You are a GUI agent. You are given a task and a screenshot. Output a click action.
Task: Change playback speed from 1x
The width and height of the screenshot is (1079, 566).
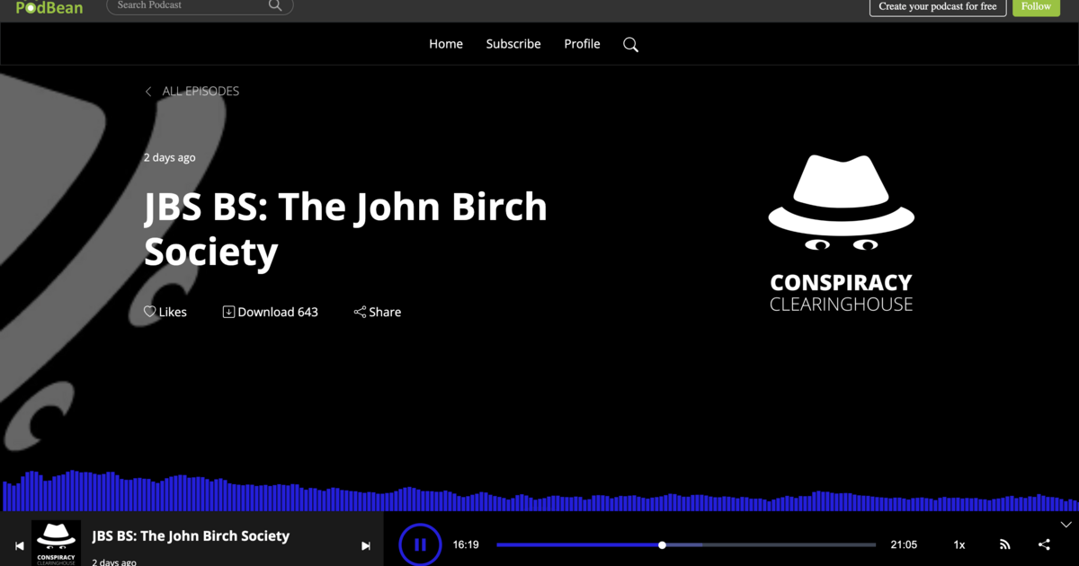pyautogui.click(x=959, y=544)
